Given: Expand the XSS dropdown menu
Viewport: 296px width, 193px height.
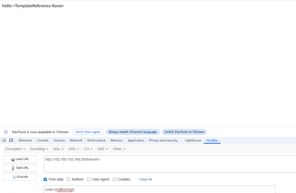Looking at the screenshot, I should (74, 149).
